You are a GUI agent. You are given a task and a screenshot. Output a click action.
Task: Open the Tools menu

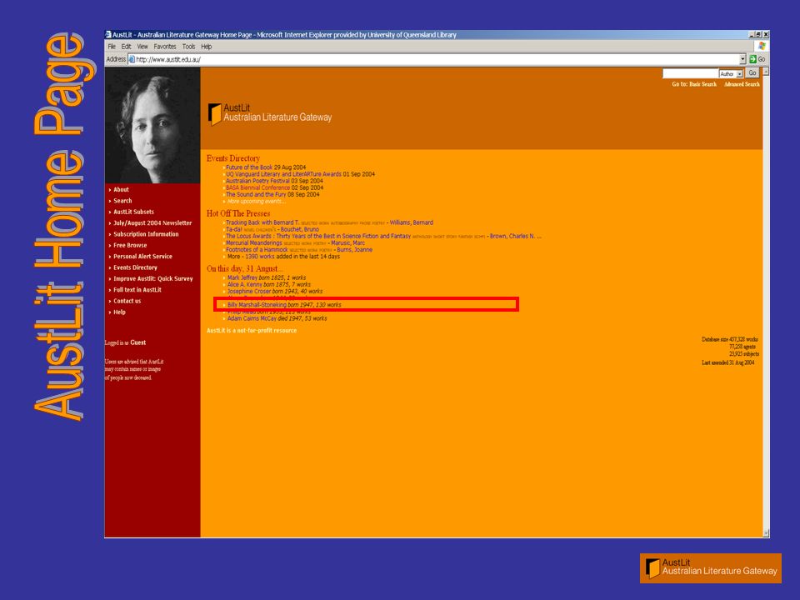189,47
